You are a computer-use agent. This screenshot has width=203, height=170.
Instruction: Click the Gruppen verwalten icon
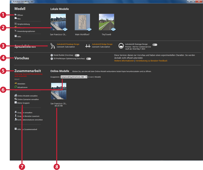[x=16, y=112]
